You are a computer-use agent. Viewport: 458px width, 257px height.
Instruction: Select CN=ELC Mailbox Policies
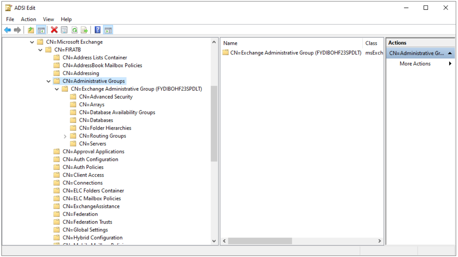click(x=92, y=199)
